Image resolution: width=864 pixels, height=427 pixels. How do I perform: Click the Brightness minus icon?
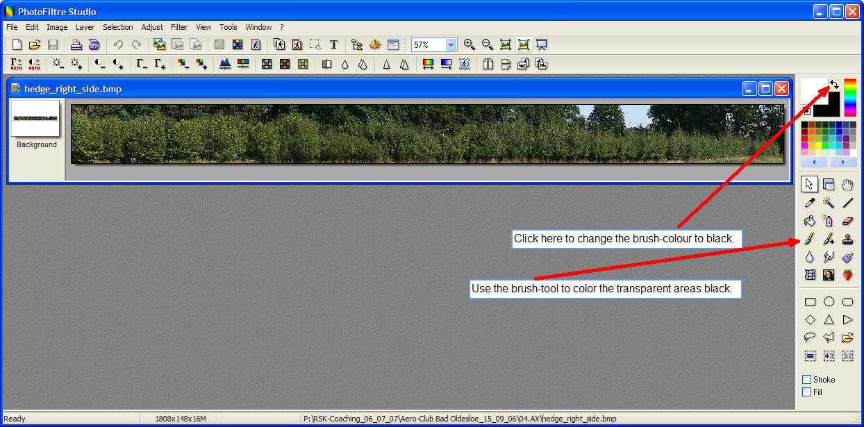pos(58,64)
